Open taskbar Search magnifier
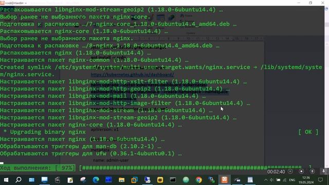Screen dimensions: 329x185 (x=19, y=180)
